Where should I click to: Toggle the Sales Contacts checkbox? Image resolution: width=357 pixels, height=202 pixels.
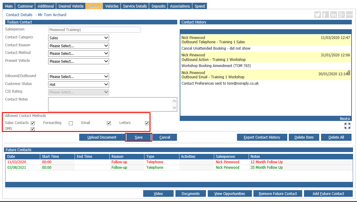[x=33, y=123]
